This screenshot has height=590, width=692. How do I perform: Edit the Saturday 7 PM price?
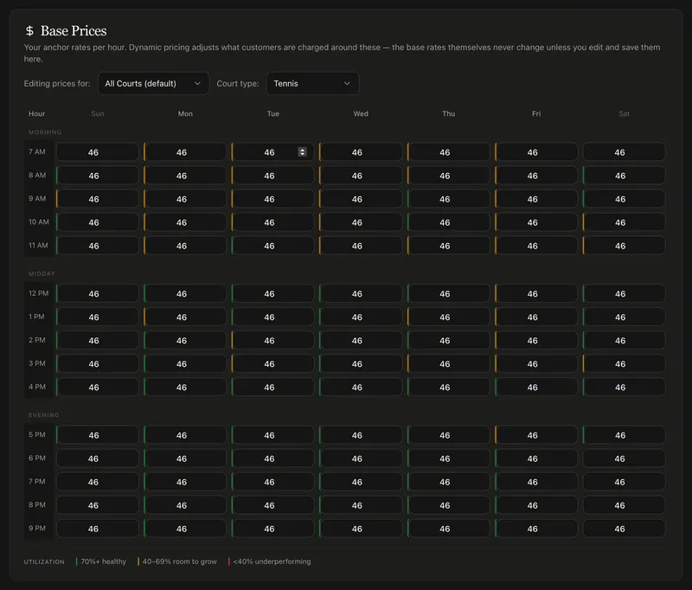pos(624,482)
